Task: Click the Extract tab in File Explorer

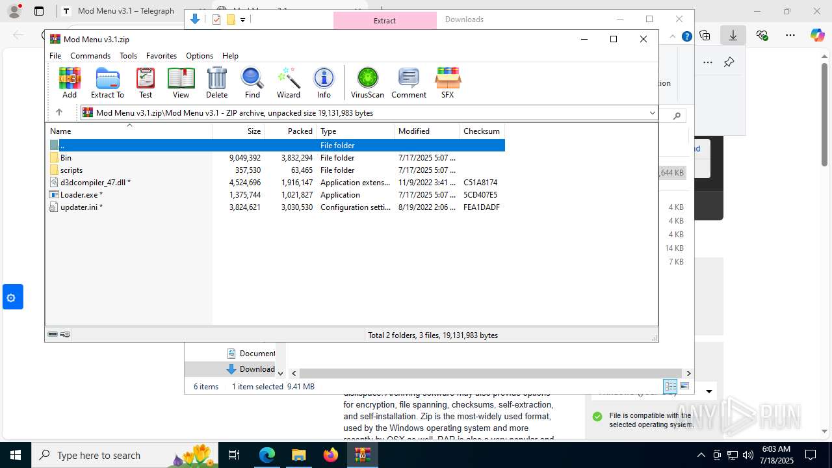Action: 385,21
